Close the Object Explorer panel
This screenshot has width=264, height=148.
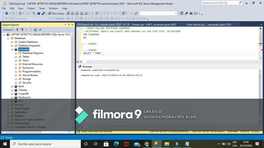[x=73, y=25]
